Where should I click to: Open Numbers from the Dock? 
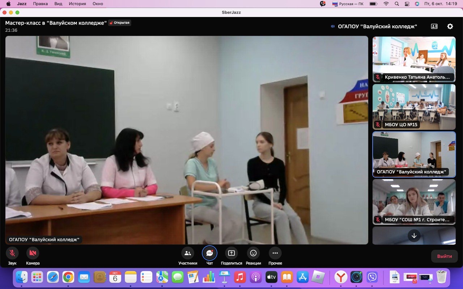[209, 277]
